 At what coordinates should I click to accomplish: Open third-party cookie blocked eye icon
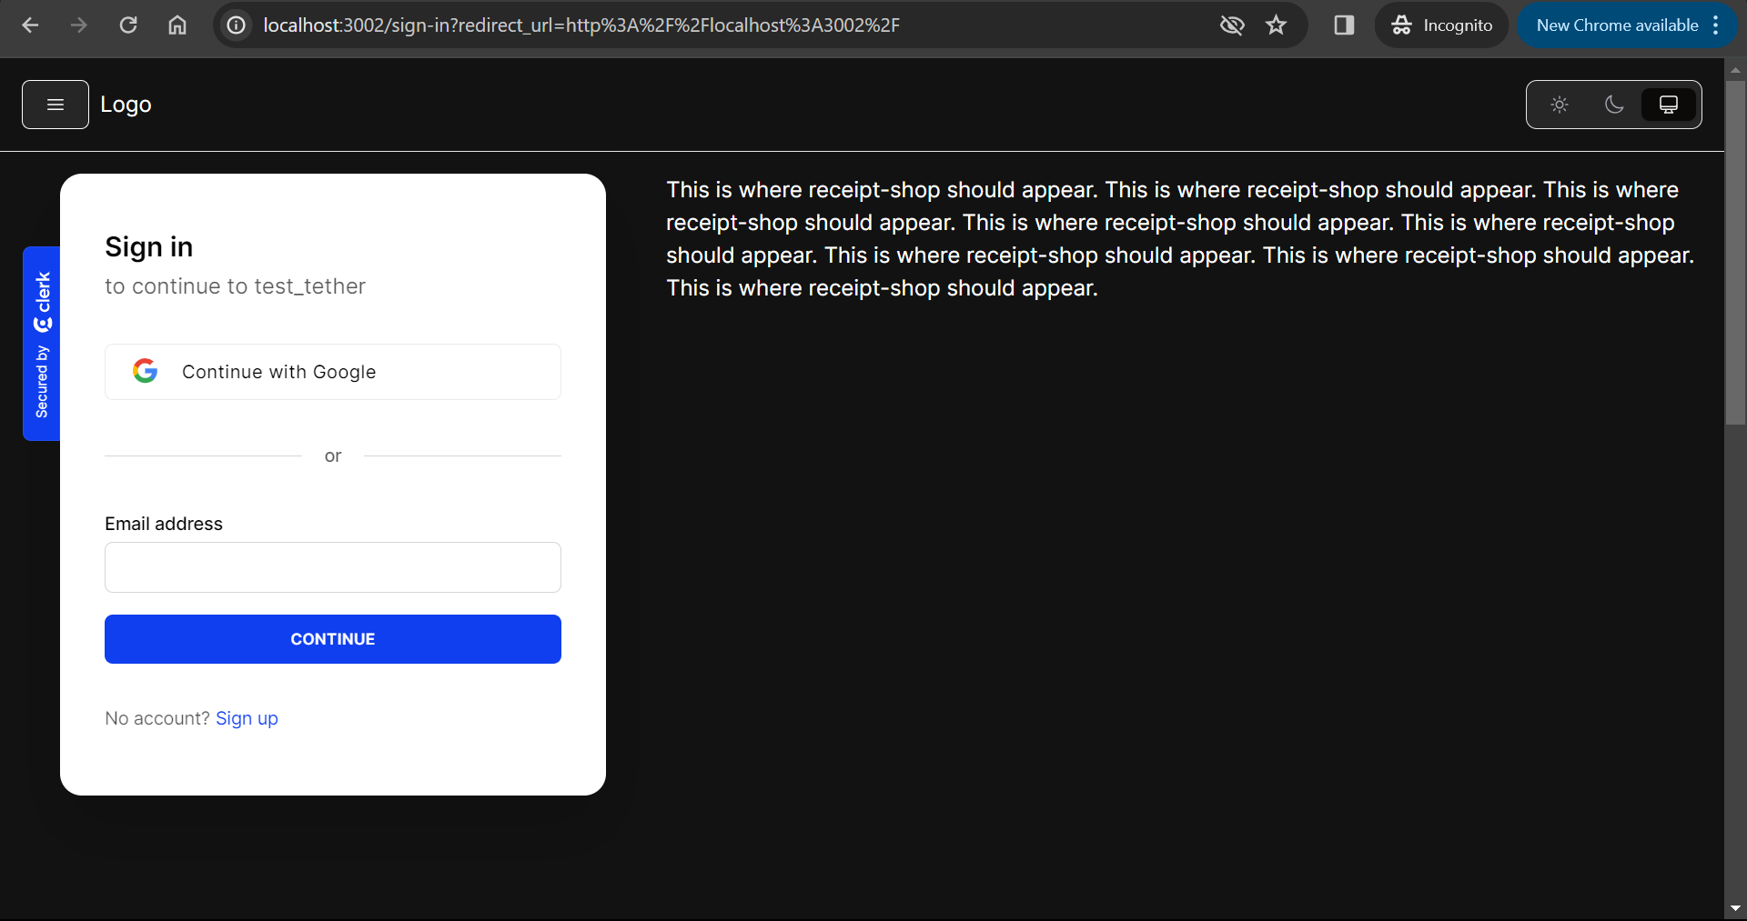coord(1232,25)
